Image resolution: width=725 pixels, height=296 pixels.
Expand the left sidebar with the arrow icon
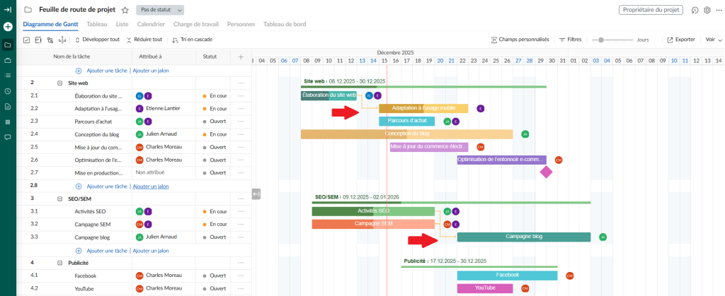point(8,10)
